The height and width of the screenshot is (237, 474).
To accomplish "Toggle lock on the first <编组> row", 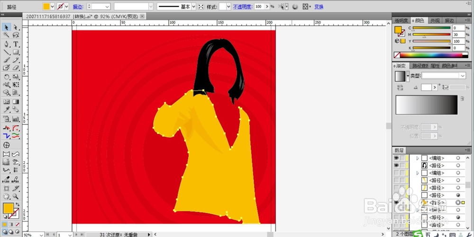I will 402,158.
